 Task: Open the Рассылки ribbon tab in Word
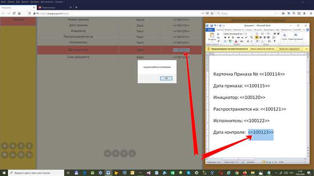pyautogui.click(x=258, y=30)
